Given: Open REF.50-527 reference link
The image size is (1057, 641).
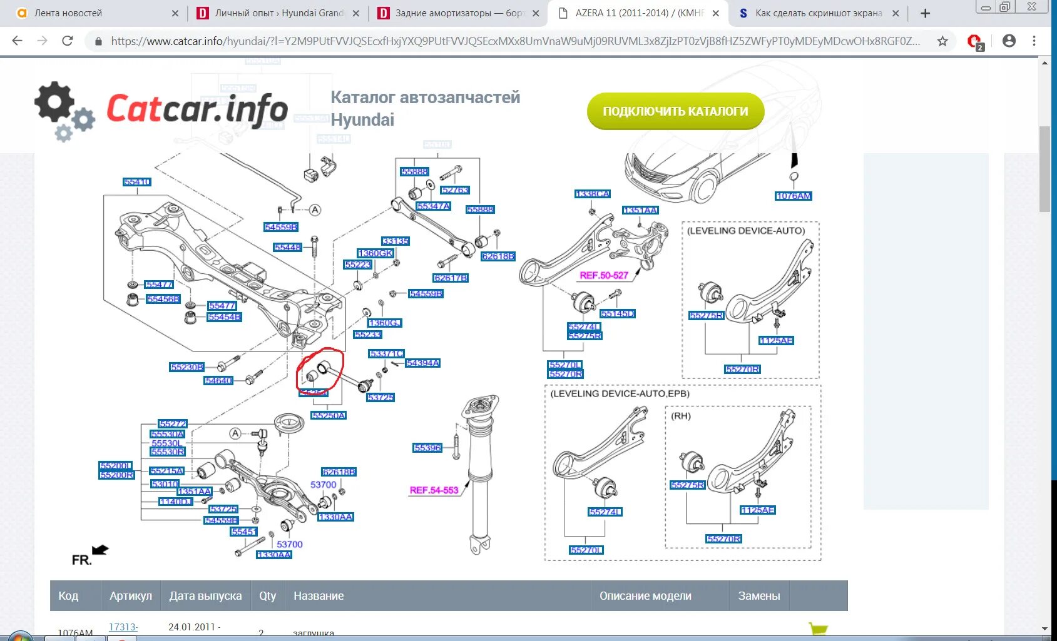Looking at the screenshot, I should coord(604,275).
